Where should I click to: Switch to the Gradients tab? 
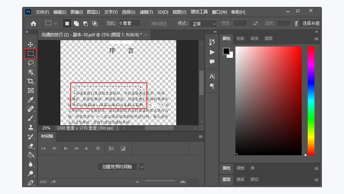254,39
